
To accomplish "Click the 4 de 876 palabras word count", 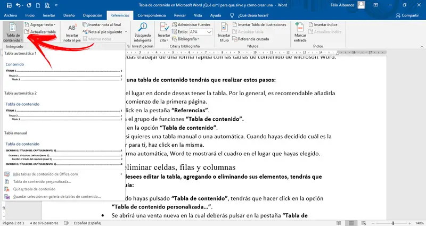I will [44, 223].
